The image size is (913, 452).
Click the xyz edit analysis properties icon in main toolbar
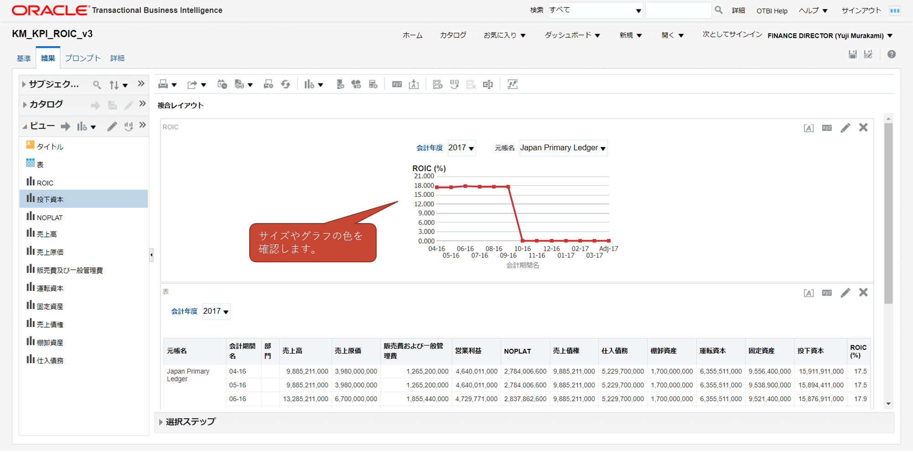click(397, 84)
